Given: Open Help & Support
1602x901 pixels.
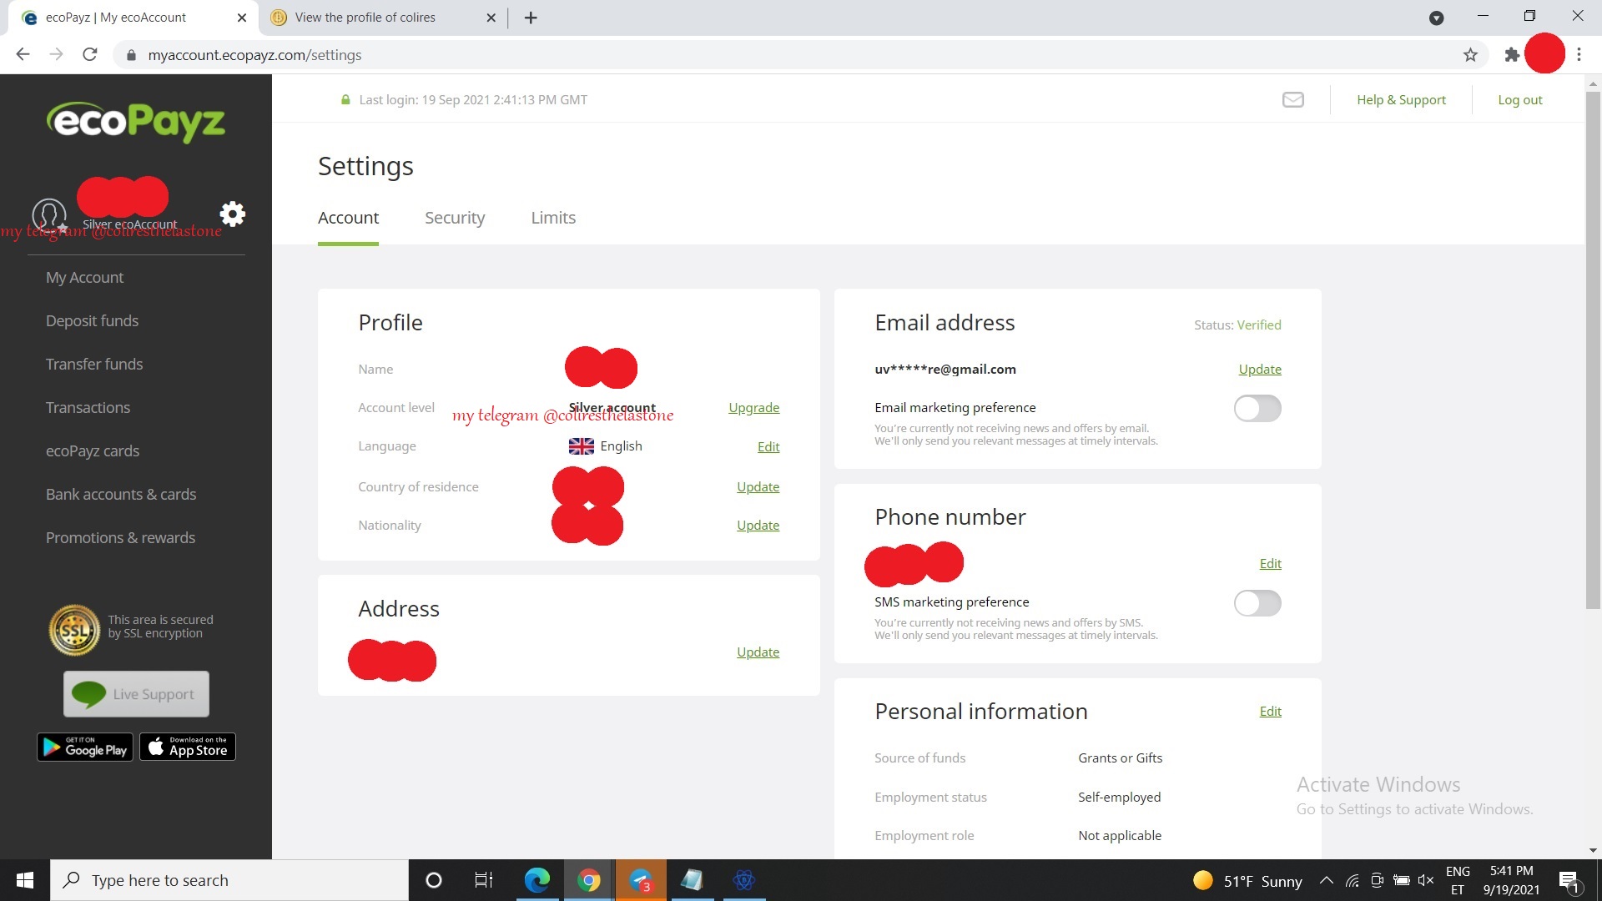Looking at the screenshot, I should click(1401, 100).
